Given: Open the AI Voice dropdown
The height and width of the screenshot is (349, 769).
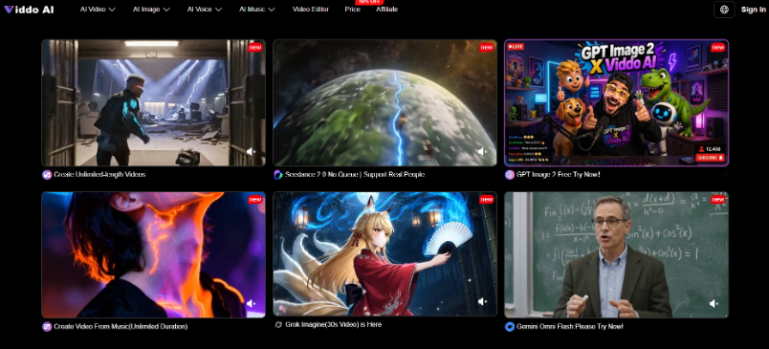Looking at the screenshot, I should [205, 10].
